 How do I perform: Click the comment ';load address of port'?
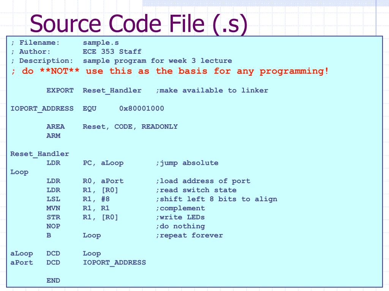[x=203, y=181]
